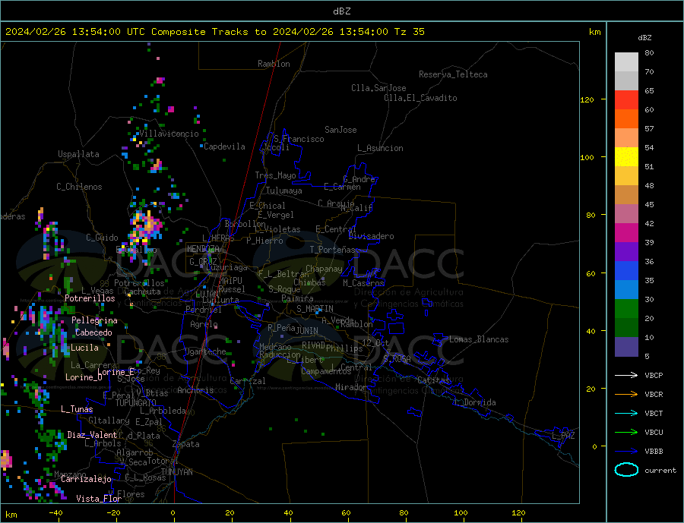The image size is (684, 523).
Task: Click the orange VBCR arrow icon
Action: [x=626, y=394]
